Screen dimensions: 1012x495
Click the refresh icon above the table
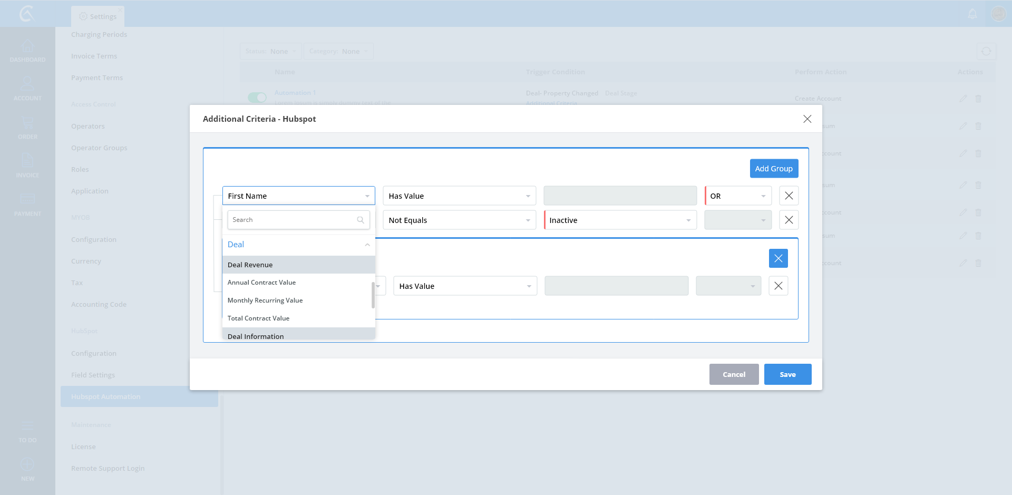click(x=986, y=52)
